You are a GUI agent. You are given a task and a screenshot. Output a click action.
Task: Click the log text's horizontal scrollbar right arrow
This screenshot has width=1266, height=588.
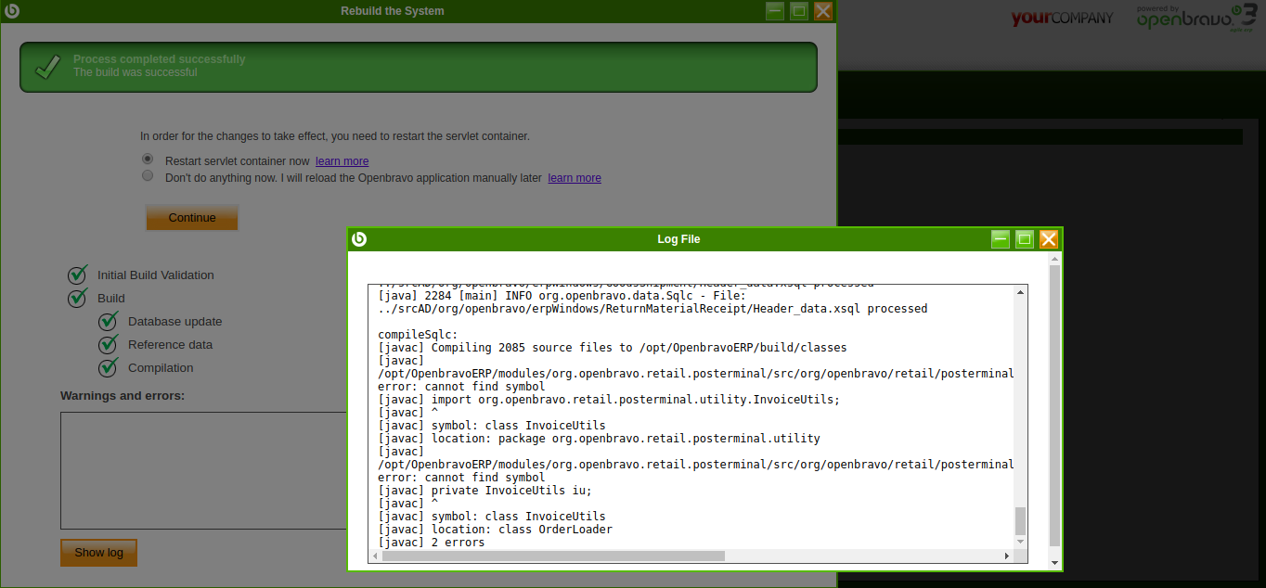click(x=1007, y=556)
